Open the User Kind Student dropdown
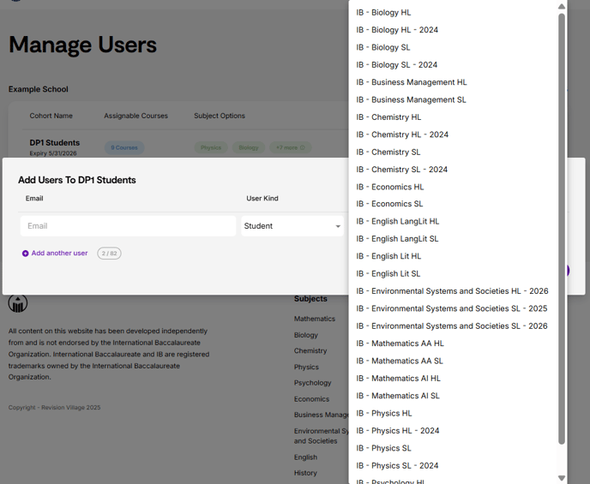The image size is (590, 484). (x=292, y=226)
